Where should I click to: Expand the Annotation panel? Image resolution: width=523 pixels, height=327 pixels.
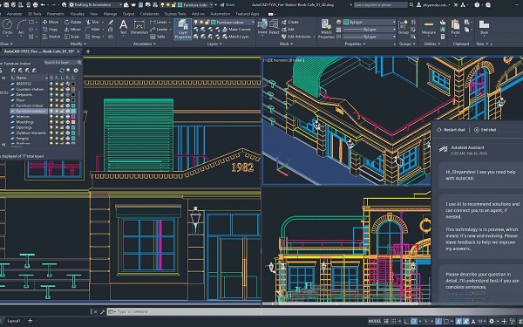(x=145, y=44)
